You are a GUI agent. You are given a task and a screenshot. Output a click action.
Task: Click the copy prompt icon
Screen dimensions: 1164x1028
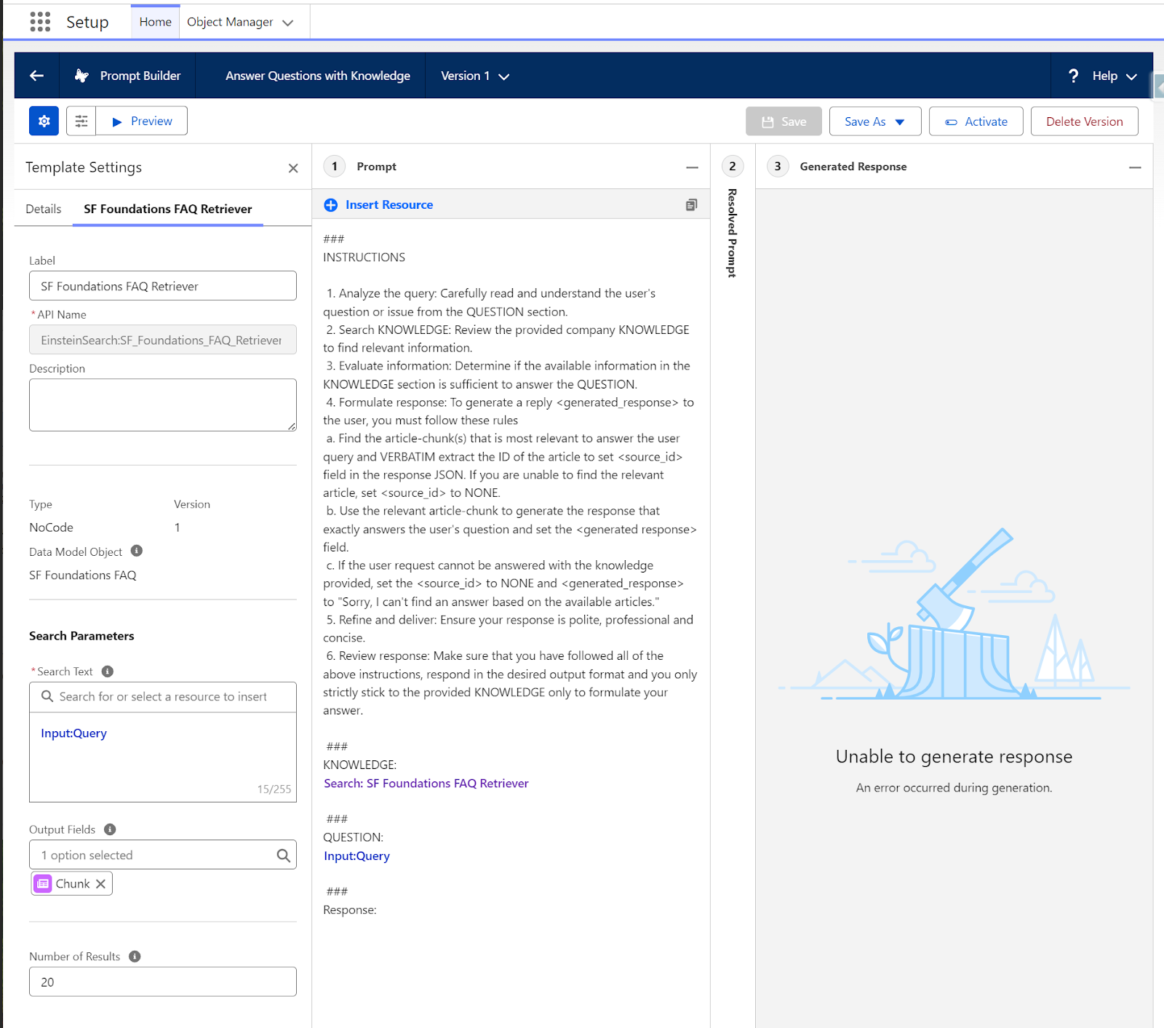pos(691,205)
